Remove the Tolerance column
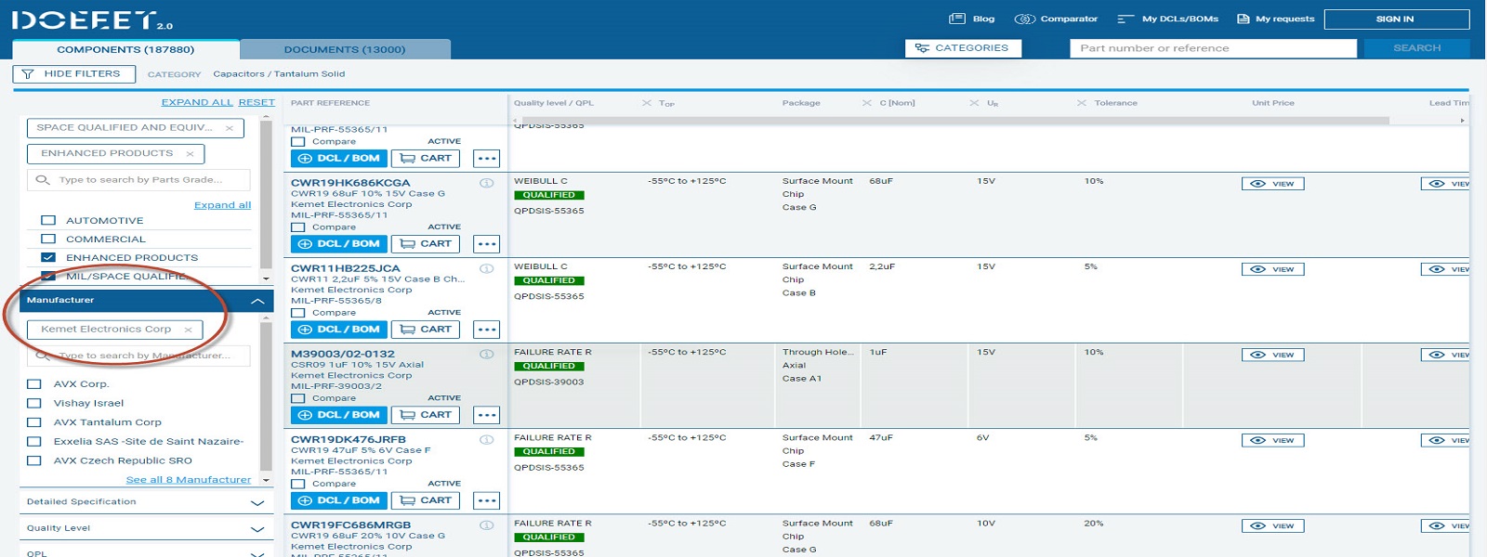Image resolution: width=1487 pixels, height=557 pixels. [1082, 103]
